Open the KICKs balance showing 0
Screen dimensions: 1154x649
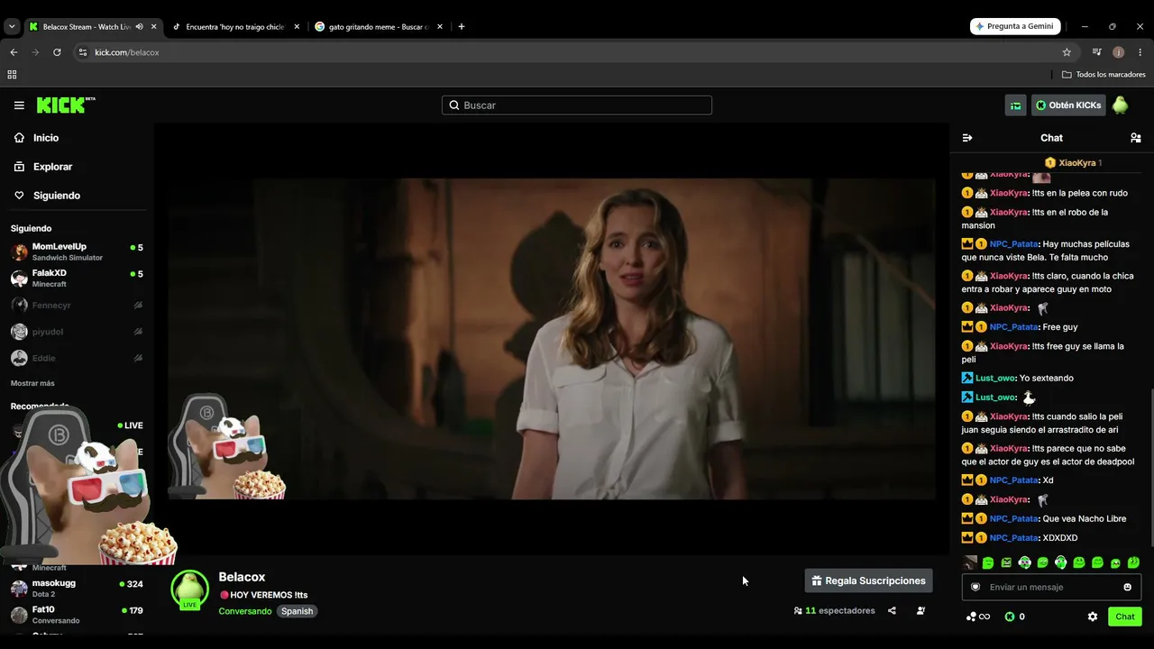coord(1014,617)
